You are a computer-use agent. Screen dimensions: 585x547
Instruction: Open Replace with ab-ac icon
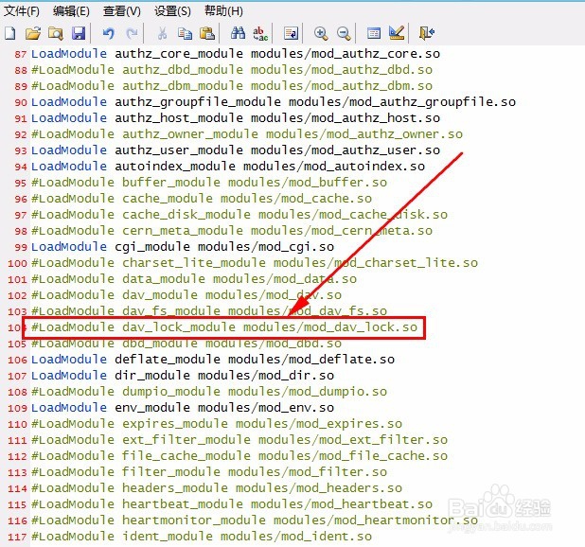point(260,33)
